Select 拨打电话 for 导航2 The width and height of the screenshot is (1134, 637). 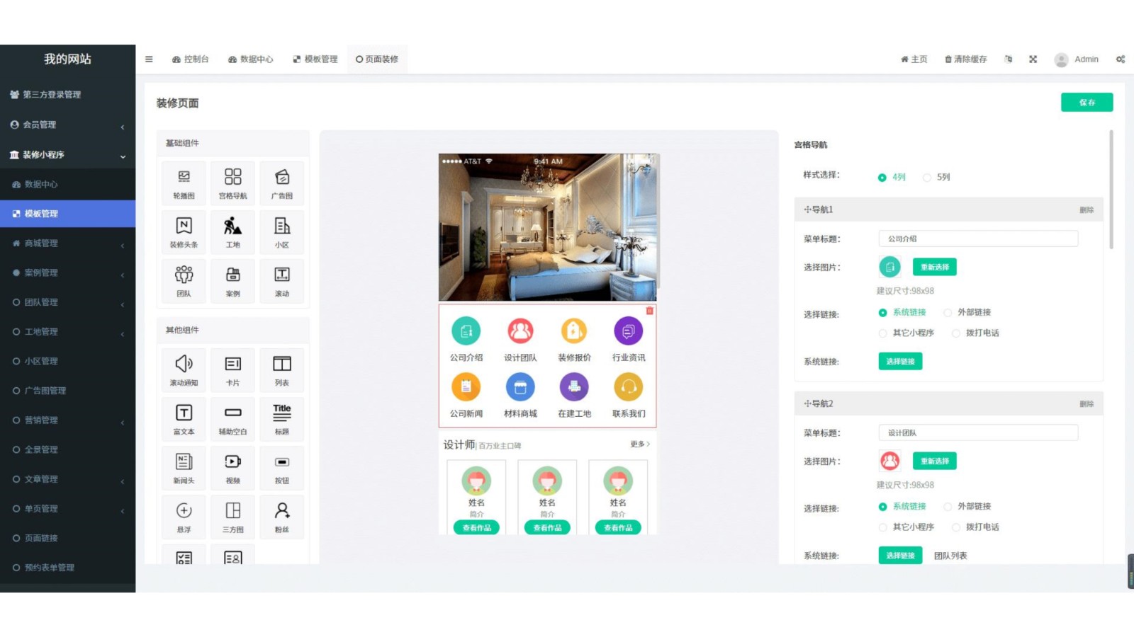(976, 527)
